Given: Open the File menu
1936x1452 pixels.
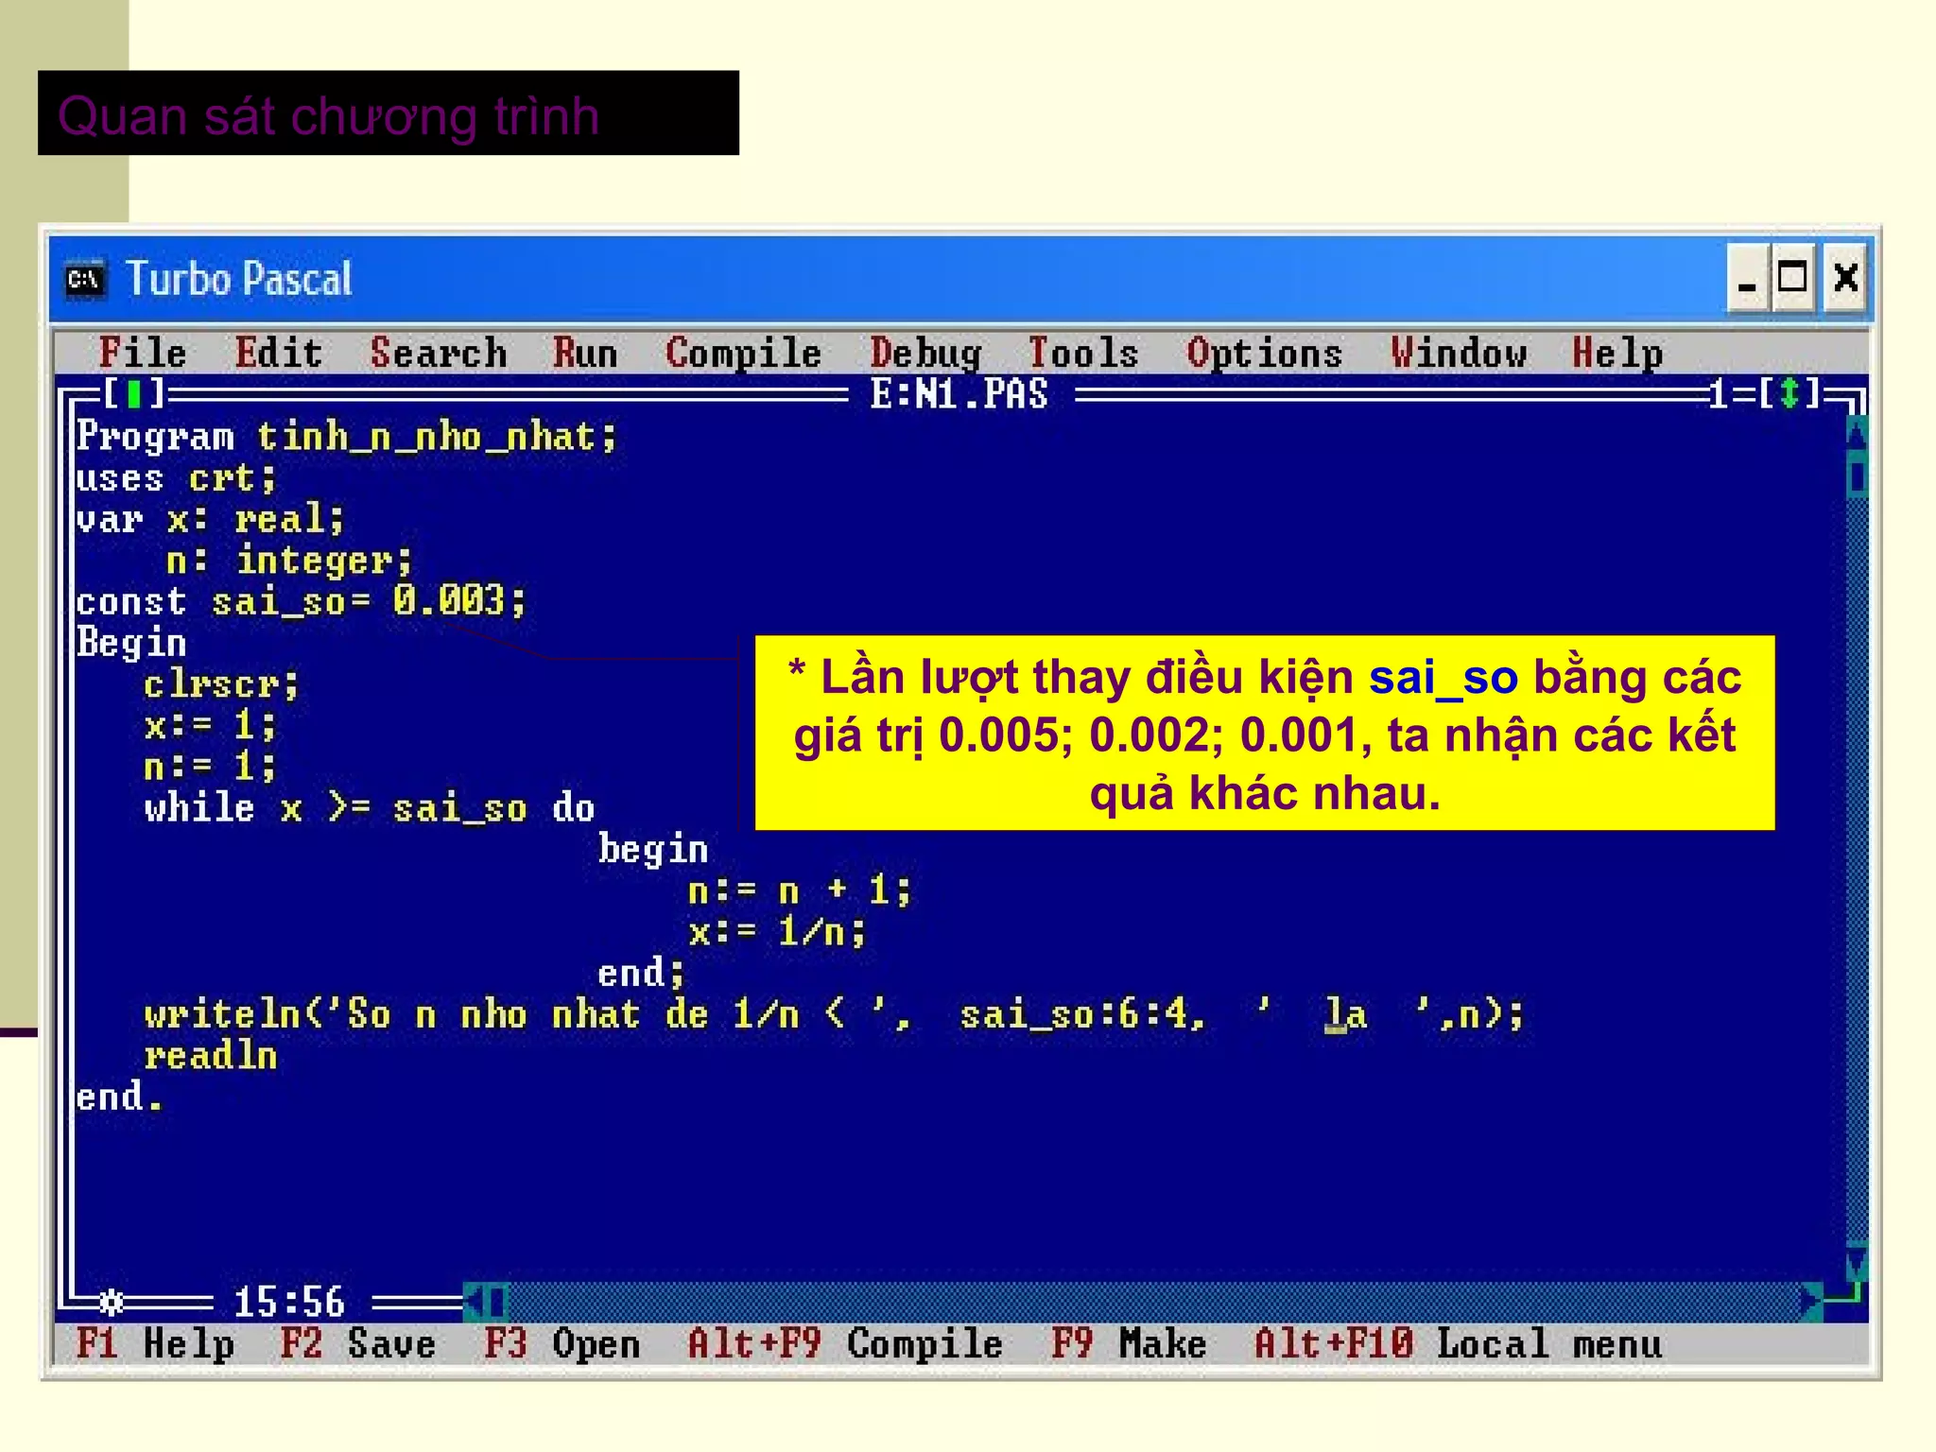Looking at the screenshot, I should coord(143,354).
